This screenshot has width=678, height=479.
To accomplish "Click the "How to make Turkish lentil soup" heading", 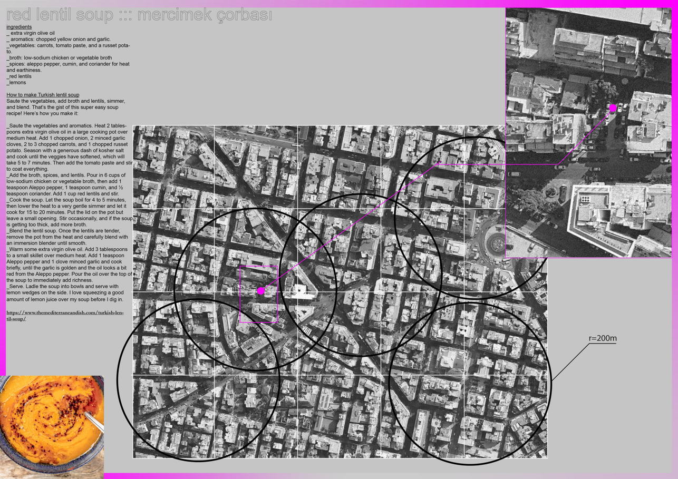I will click(43, 95).
